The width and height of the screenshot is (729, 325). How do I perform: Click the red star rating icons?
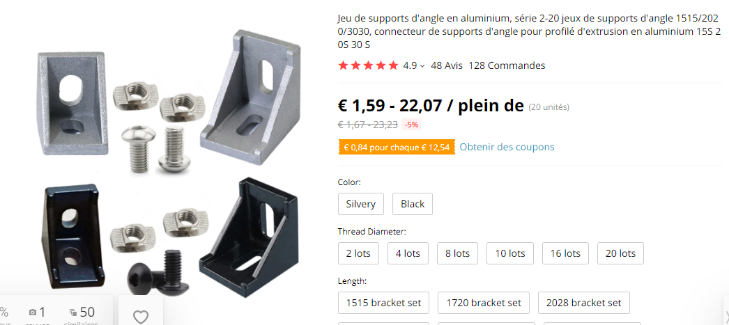(368, 65)
